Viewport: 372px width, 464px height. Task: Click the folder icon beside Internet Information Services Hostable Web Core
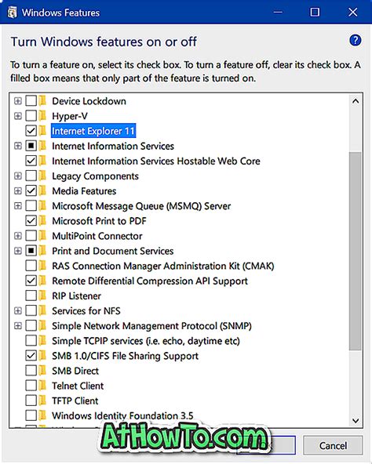(43, 161)
